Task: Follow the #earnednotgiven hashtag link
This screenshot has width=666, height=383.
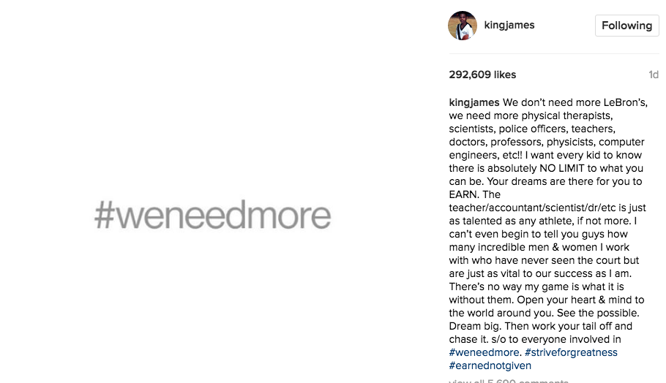Action: 490,365
